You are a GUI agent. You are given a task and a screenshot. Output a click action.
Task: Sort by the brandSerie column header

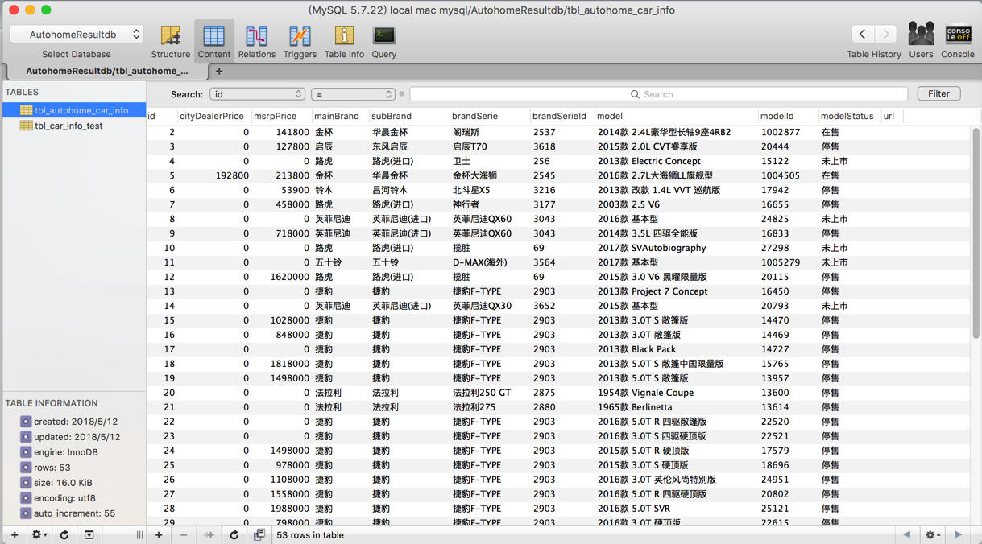pos(488,116)
